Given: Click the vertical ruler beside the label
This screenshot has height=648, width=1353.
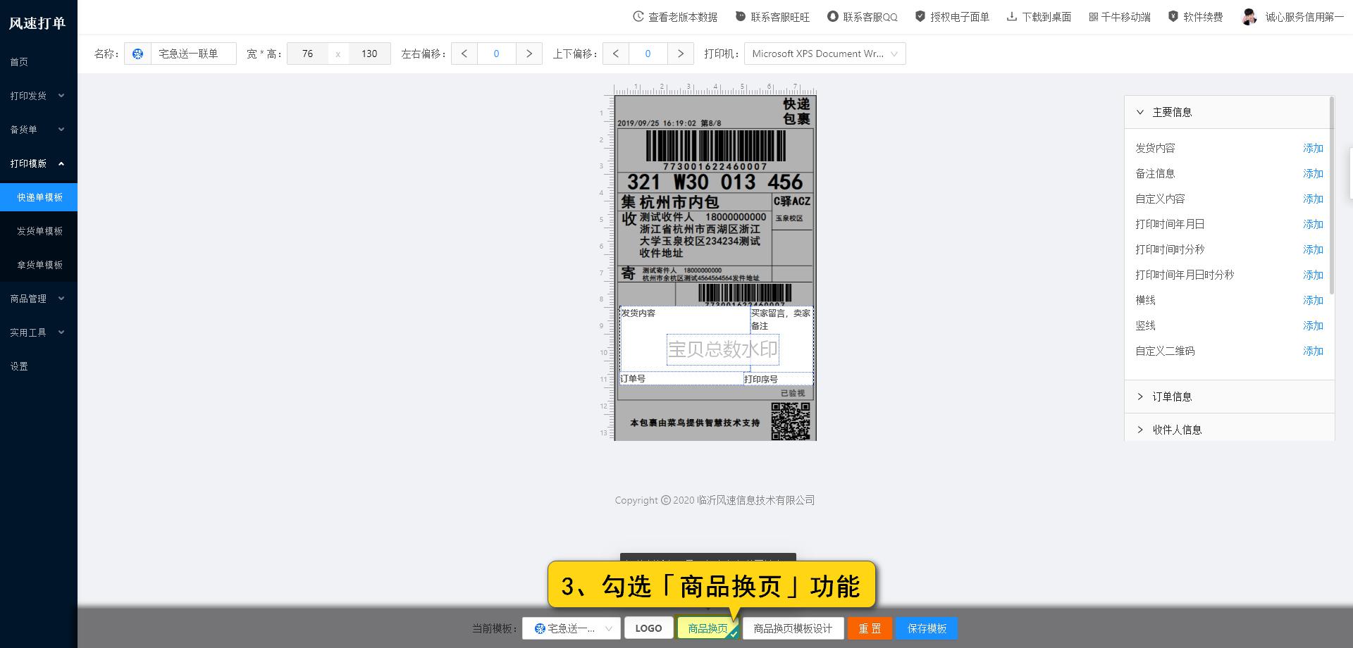Looking at the screenshot, I should 605,268.
